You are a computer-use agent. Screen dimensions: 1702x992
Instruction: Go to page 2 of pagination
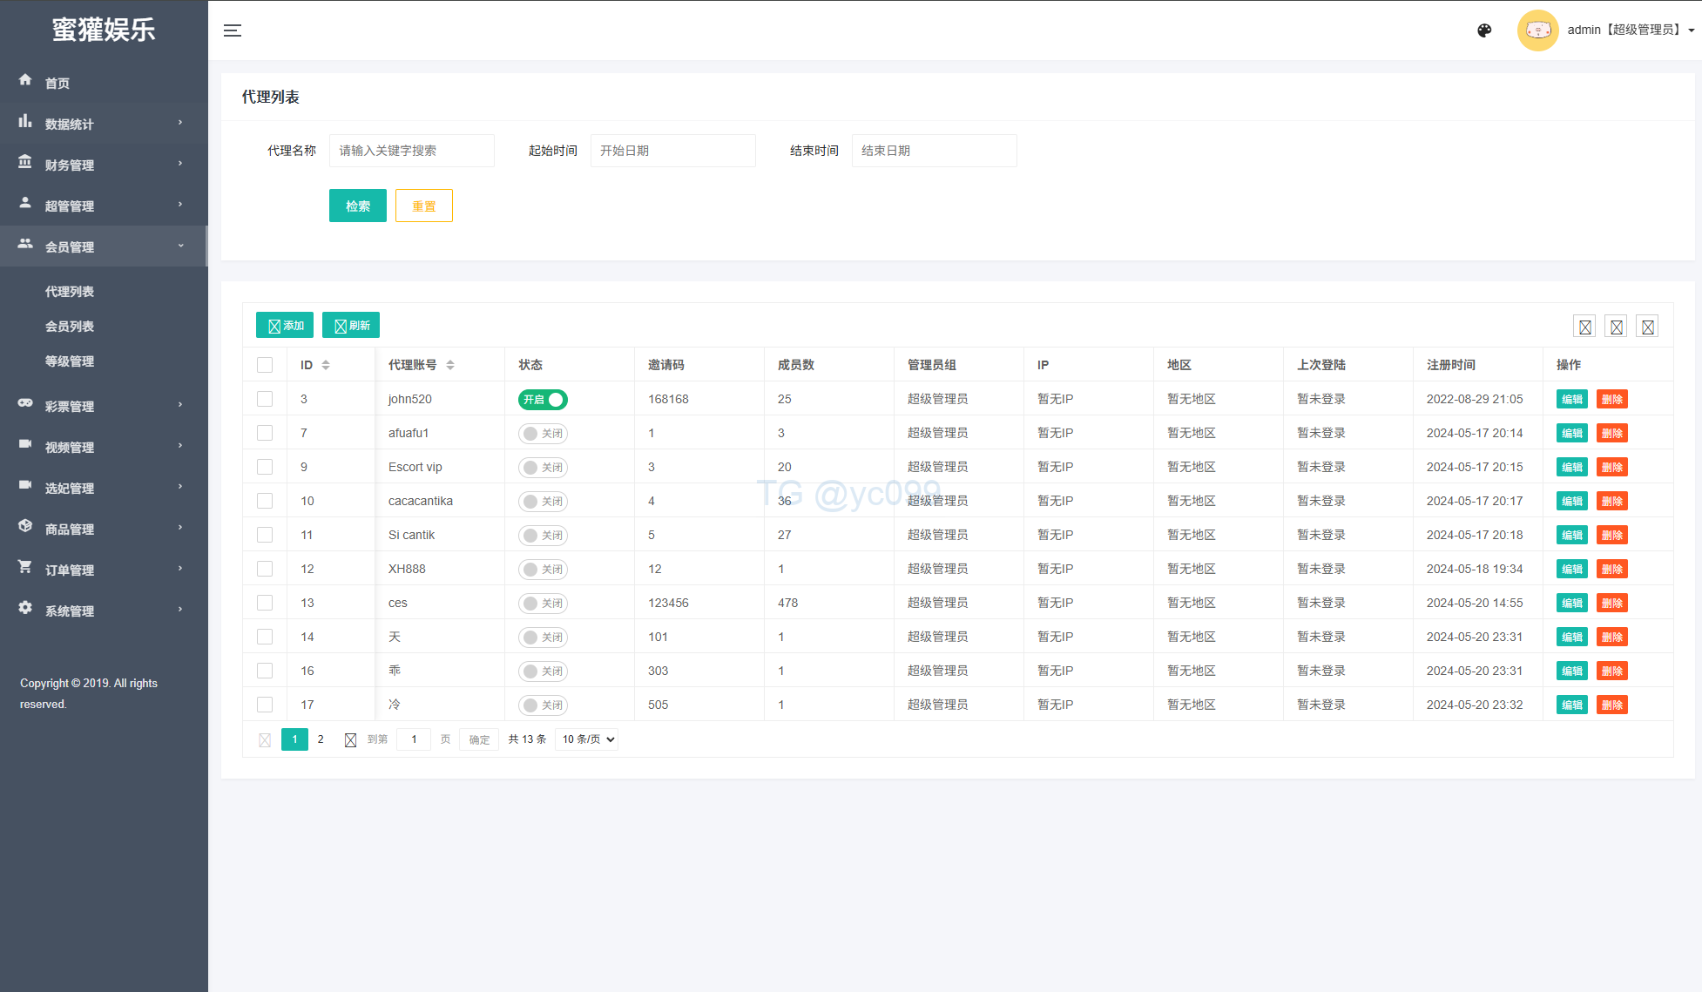(x=321, y=739)
